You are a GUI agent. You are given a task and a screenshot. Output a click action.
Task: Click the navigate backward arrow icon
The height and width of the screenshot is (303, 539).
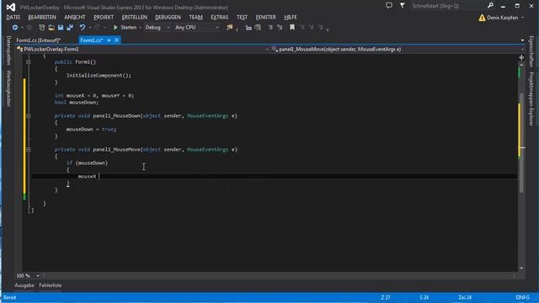click(x=15, y=28)
